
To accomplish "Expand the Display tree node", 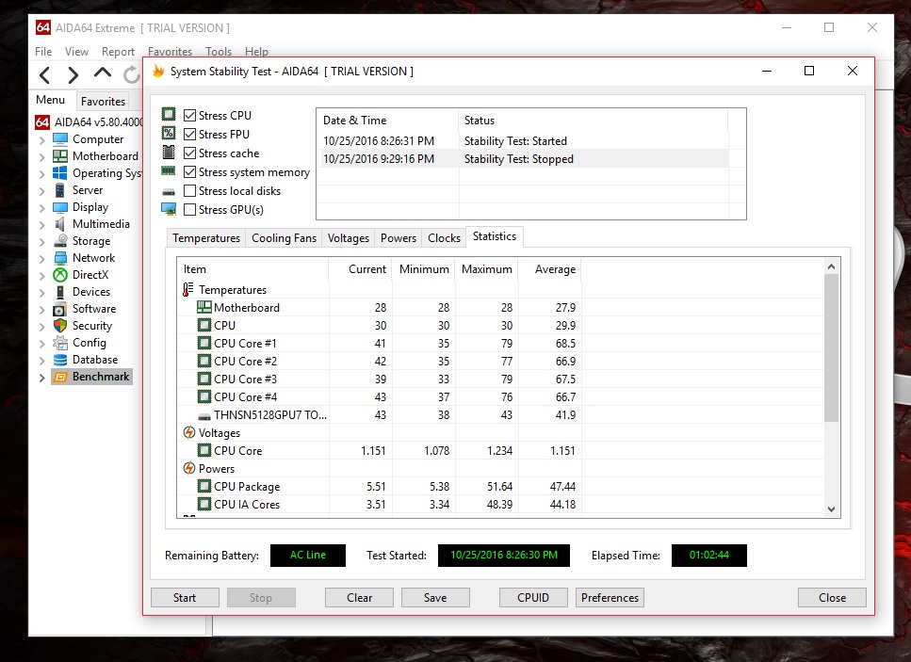I will [x=41, y=208].
